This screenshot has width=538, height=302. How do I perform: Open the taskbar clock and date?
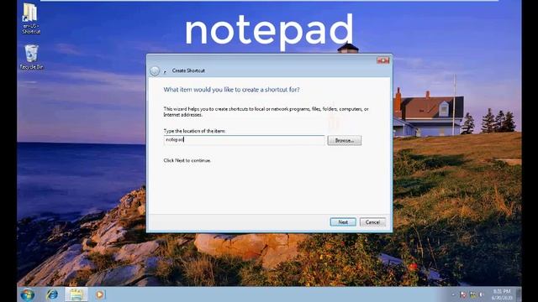[x=502, y=294]
